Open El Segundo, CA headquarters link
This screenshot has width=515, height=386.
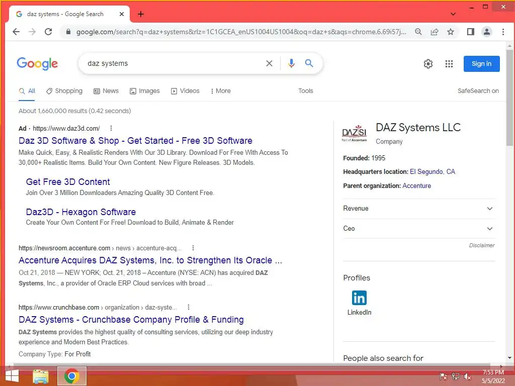tap(432, 172)
